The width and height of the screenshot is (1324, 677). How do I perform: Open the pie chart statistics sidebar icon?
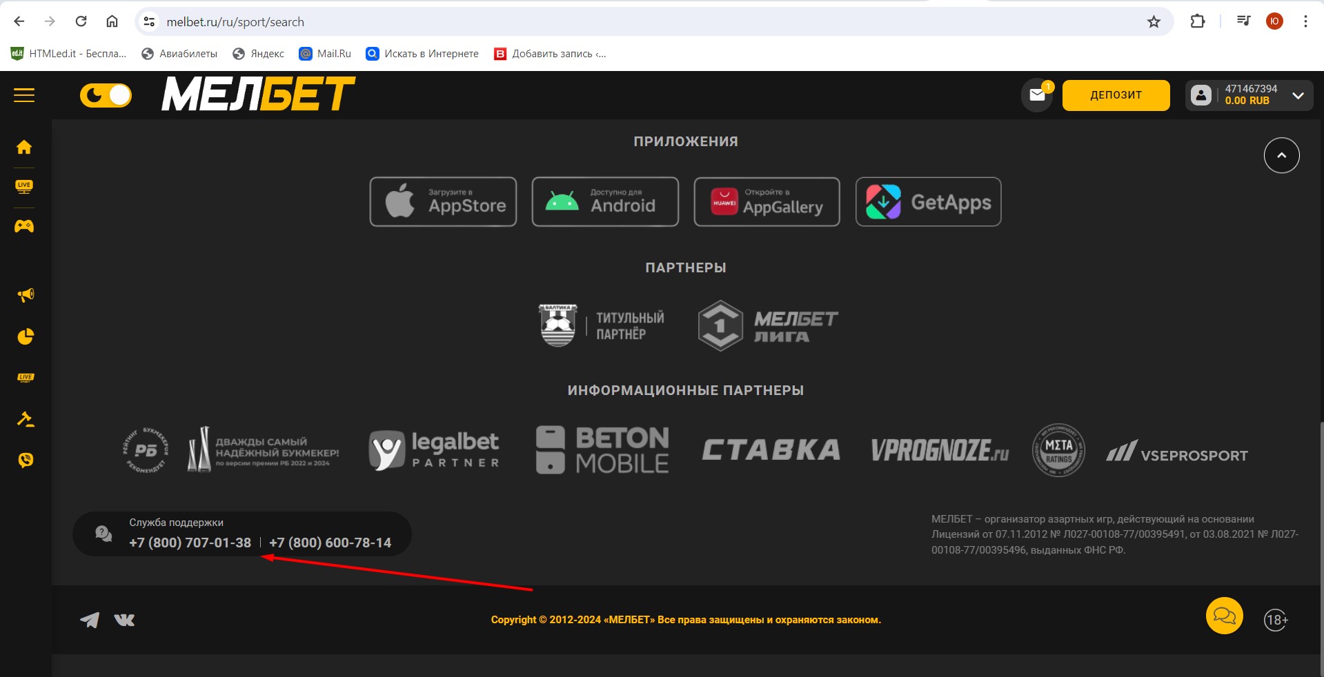(26, 336)
